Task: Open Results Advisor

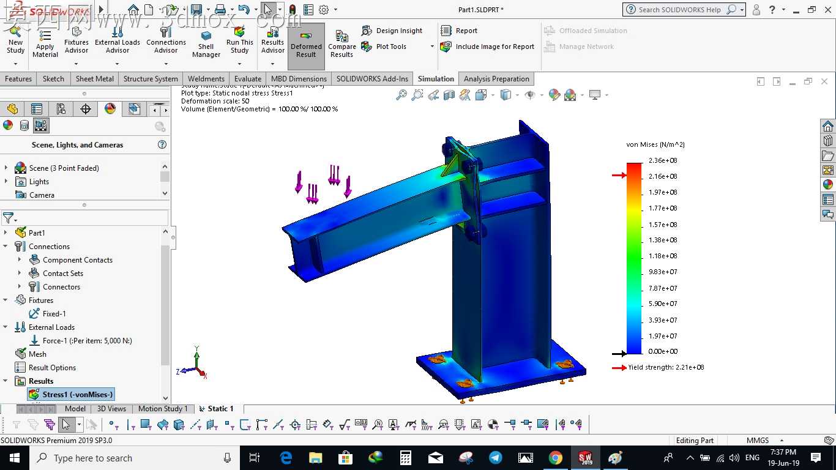Action: (273, 40)
